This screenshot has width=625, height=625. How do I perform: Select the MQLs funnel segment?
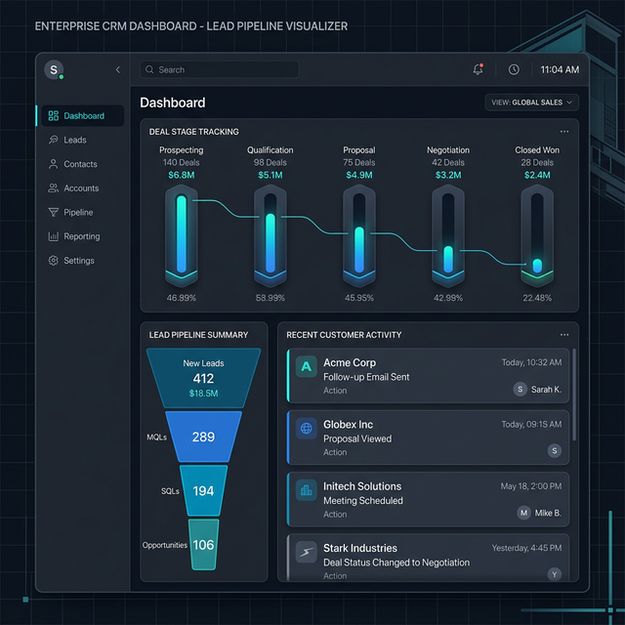(203, 437)
